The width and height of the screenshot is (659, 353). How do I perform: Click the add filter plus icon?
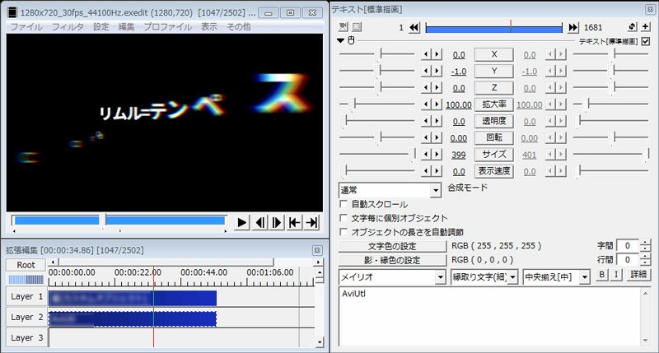[x=646, y=27]
